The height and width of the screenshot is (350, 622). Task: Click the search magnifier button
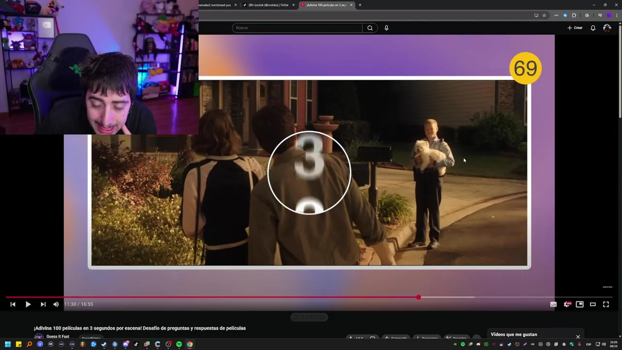370,28
